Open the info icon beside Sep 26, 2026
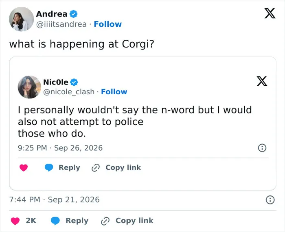The width and height of the screenshot is (285, 232). point(262,148)
